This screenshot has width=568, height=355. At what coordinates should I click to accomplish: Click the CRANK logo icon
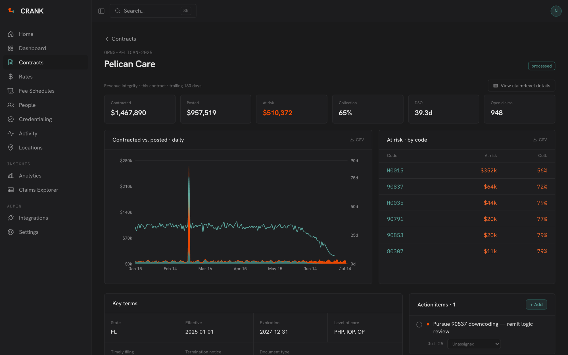pos(11,11)
